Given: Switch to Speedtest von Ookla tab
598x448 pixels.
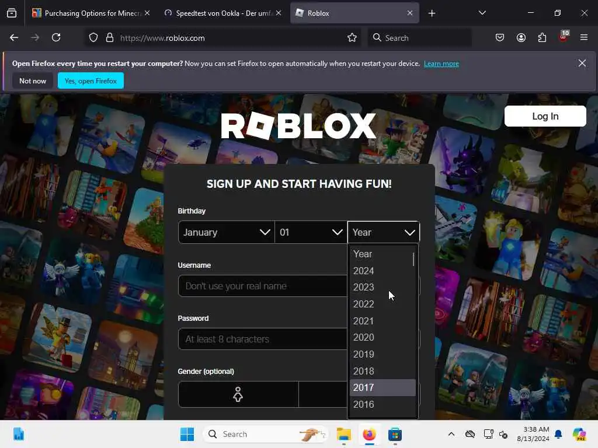Looking at the screenshot, I should click(223, 13).
